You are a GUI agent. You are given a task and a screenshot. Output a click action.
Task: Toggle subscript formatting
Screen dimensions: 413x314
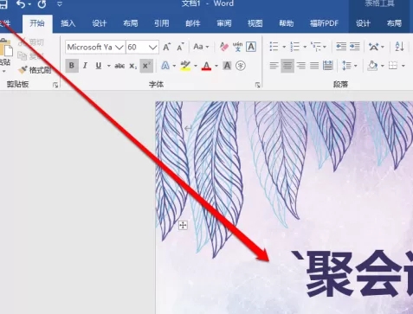(132, 66)
